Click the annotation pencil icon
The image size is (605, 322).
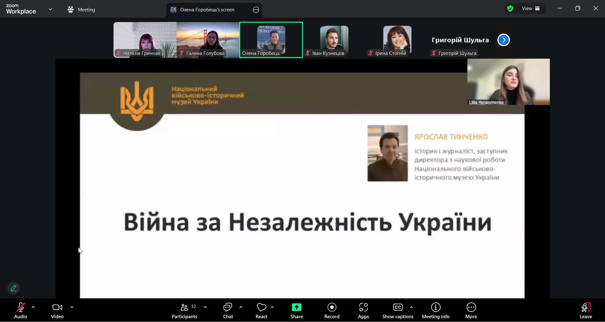coord(14,288)
